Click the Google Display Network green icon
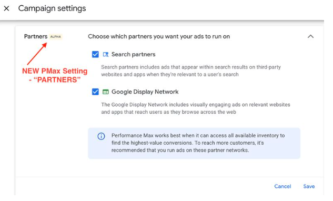 click(106, 92)
